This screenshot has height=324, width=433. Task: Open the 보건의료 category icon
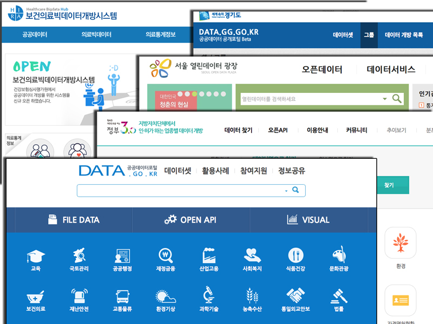[36, 296]
